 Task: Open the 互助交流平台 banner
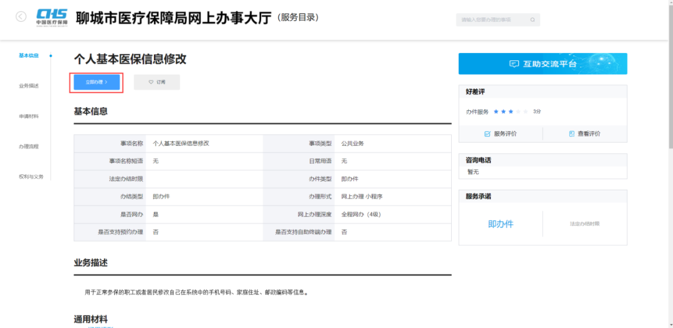543,64
